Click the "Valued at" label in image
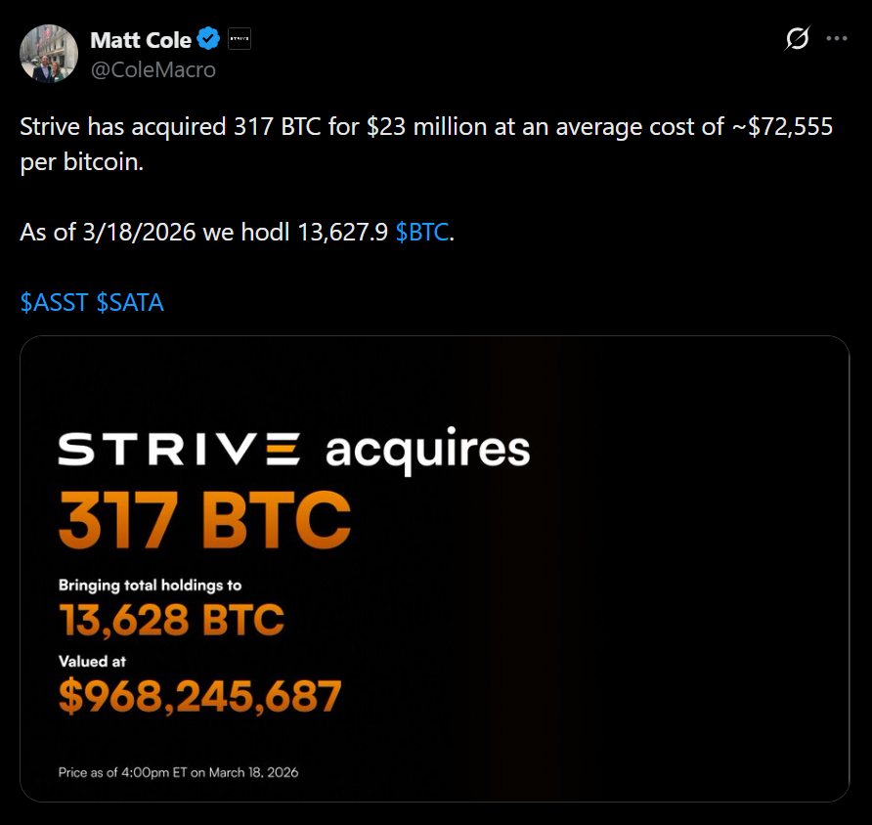Image resolution: width=872 pixels, height=825 pixels. (x=92, y=662)
